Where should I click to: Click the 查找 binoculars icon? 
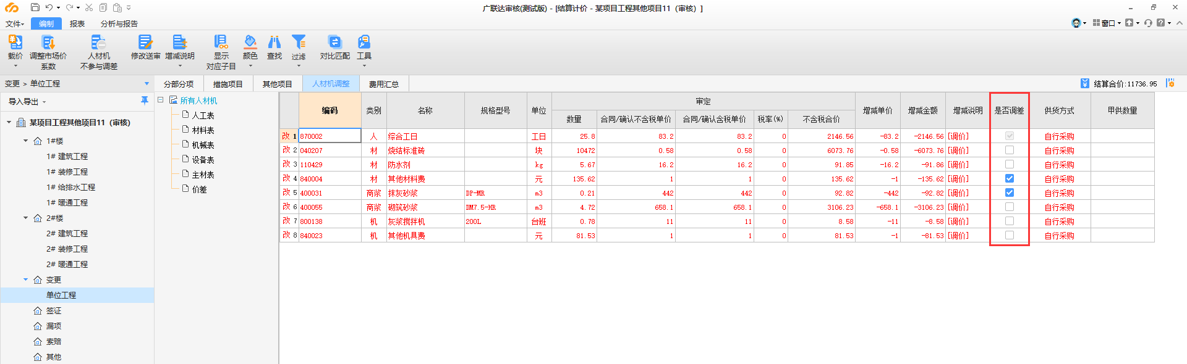274,43
